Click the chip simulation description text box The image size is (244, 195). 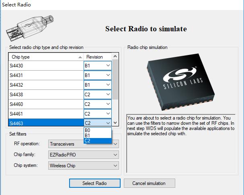pyautogui.click(x=181, y=143)
